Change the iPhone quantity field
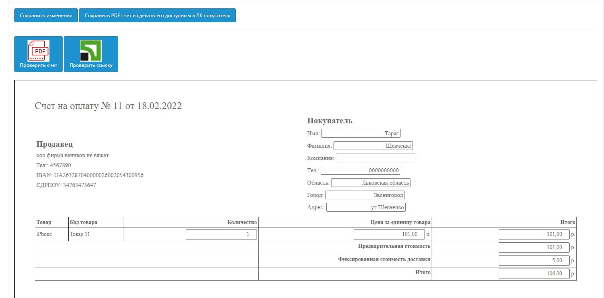This screenshot has width=604, height=298. pyautogui.click(x=221, y=234)
